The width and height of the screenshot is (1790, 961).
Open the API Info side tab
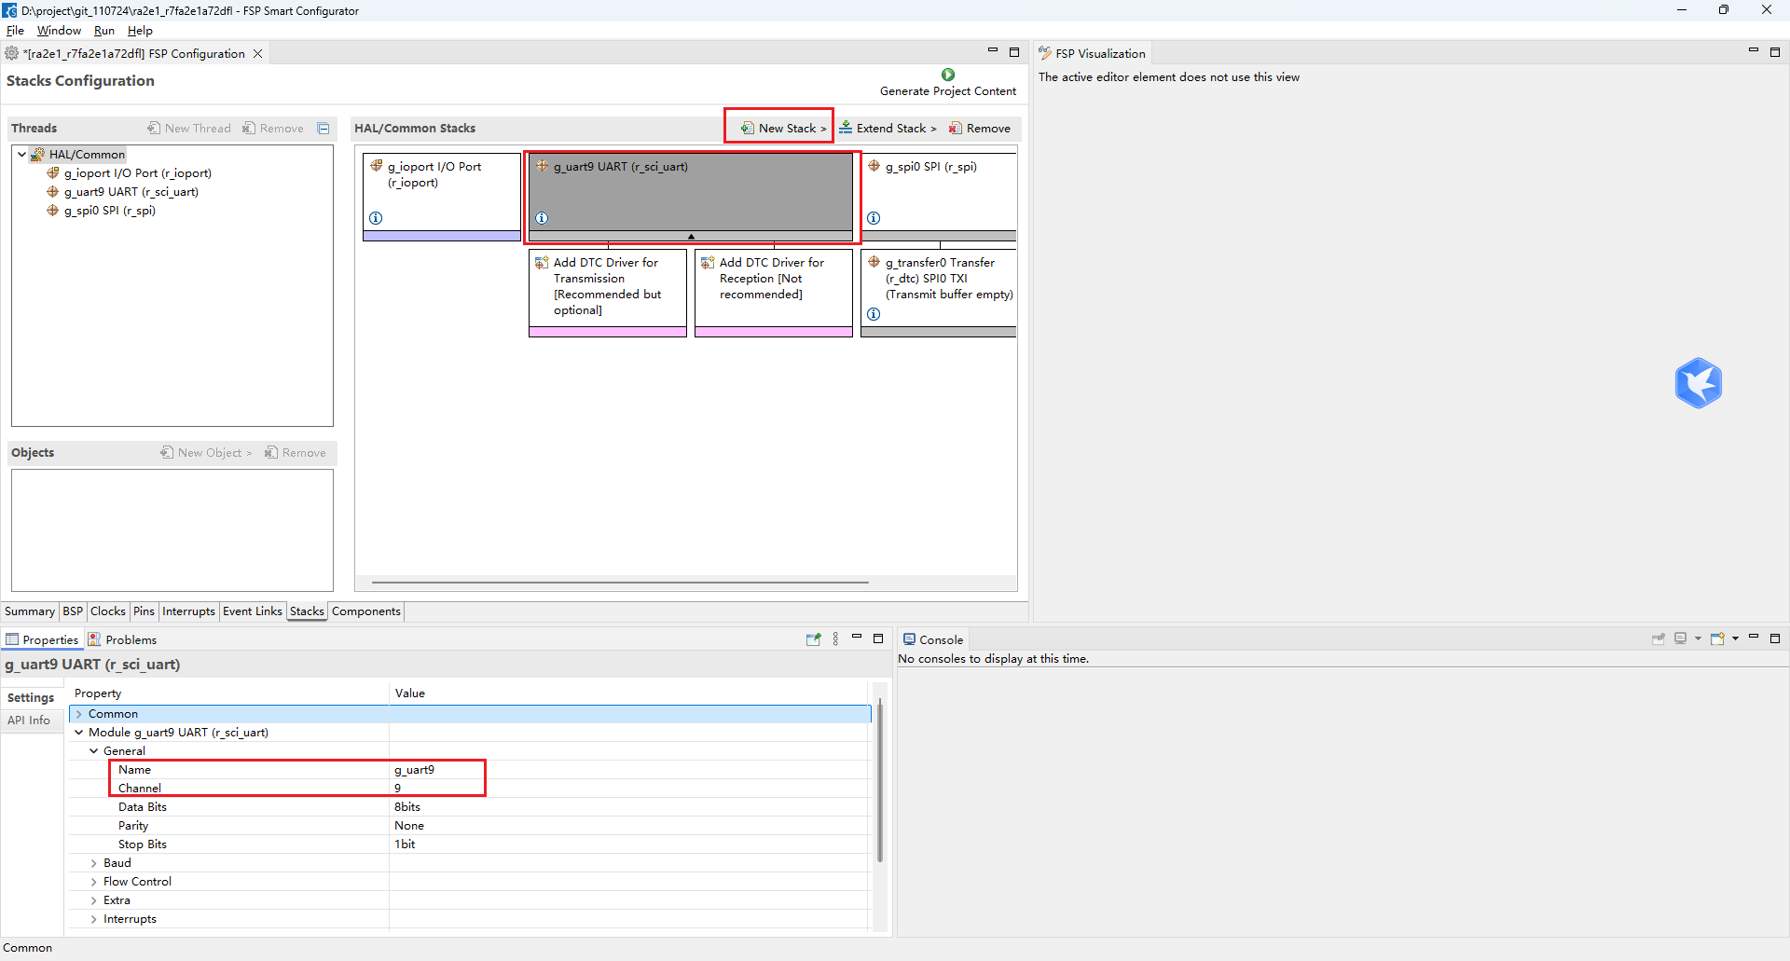pyautogui.click(x=29, y=720)
